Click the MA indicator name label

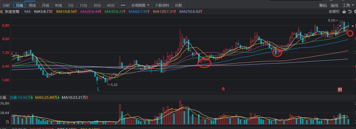tap(27, 11)
